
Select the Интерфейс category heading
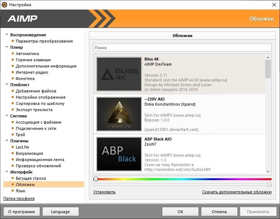click(21, 172)
